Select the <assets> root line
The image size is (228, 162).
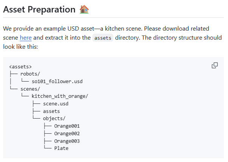tap(20, 67)
